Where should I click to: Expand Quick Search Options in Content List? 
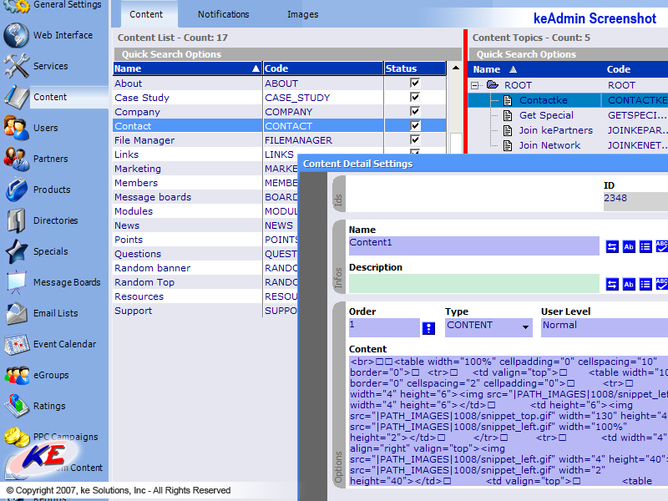(x=287, y=54)
